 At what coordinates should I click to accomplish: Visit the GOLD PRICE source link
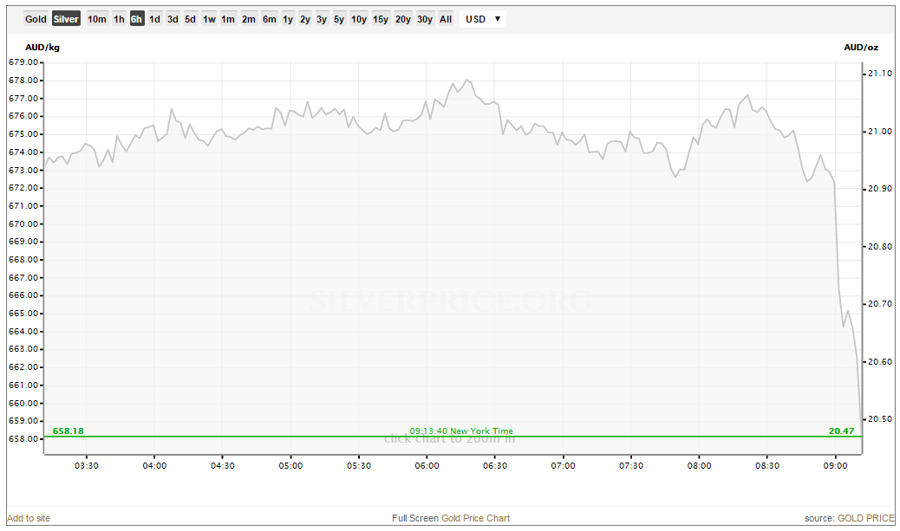[x=865, y=518]
